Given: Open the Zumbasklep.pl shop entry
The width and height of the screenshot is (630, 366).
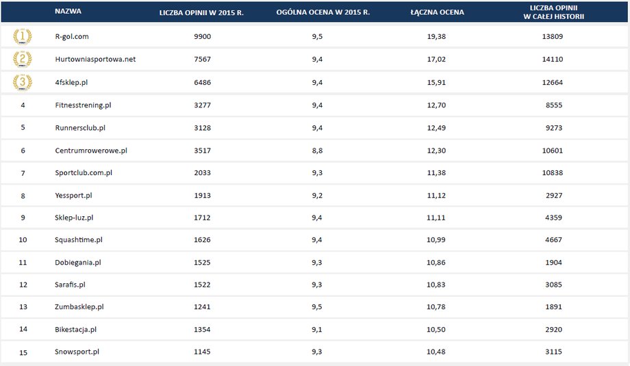Looking at the screenshot, I should point(79,306).
